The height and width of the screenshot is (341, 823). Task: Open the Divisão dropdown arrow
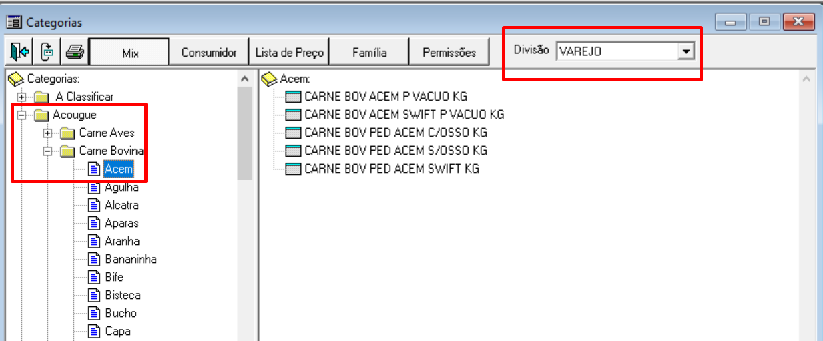tap(685, 51)
